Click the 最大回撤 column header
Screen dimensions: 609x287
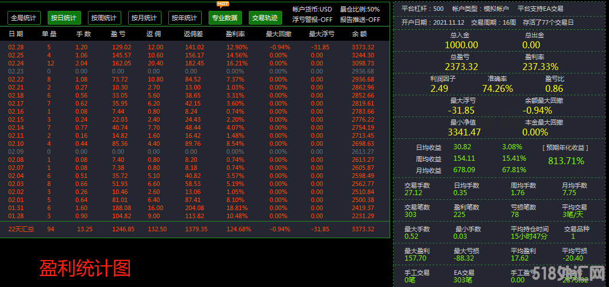(279, 34)
